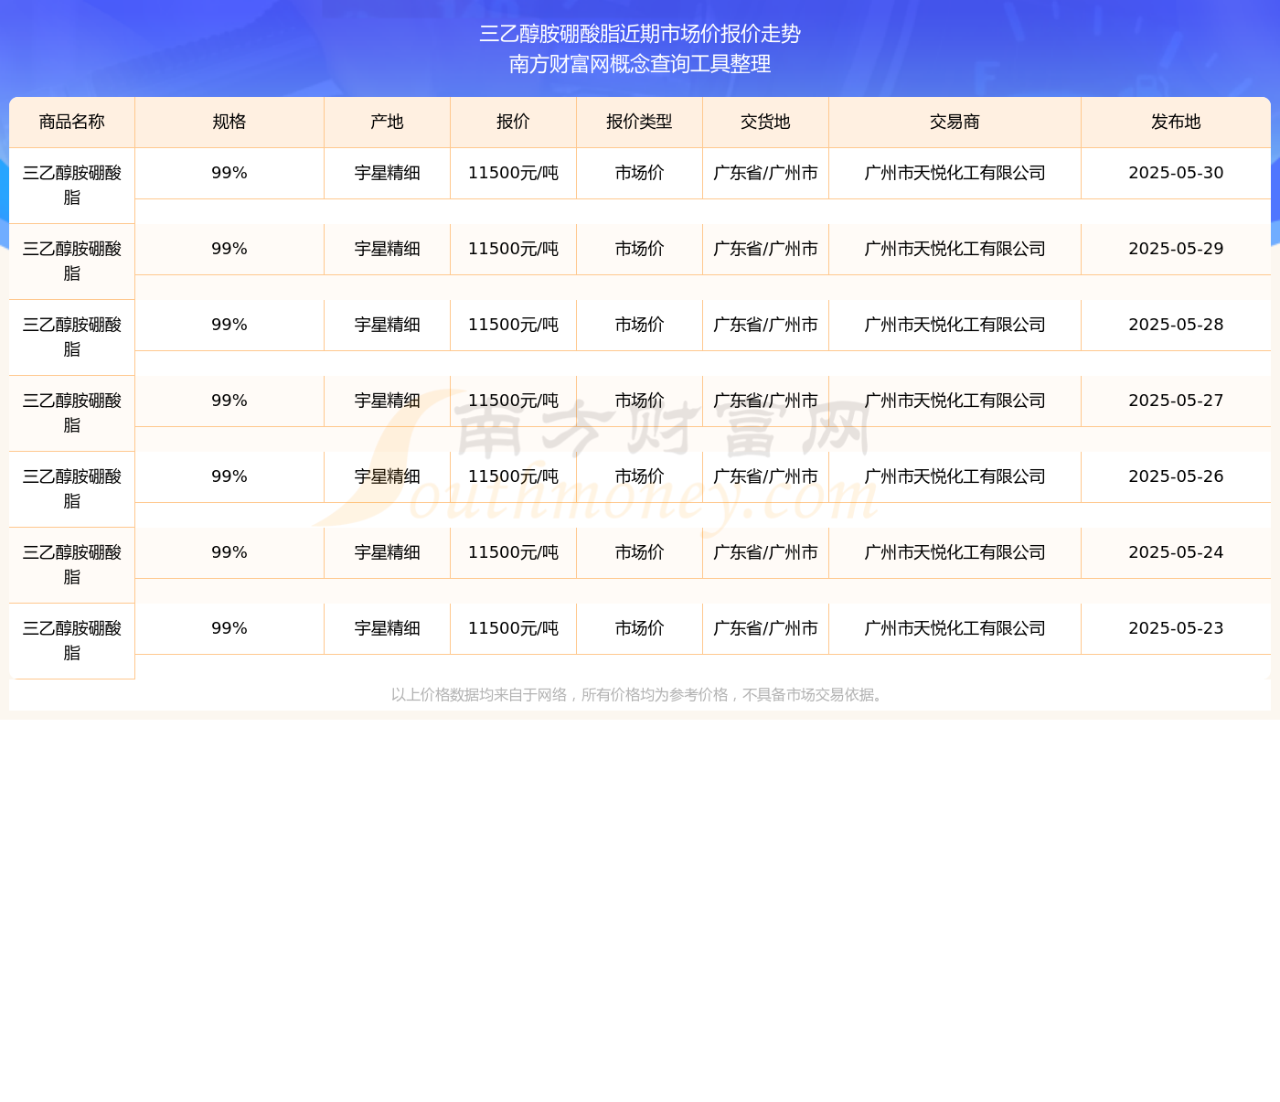Click the title 三乙醇胺硼酸脂近期市场价报价走势
1280x1102 pixels.
640,34
